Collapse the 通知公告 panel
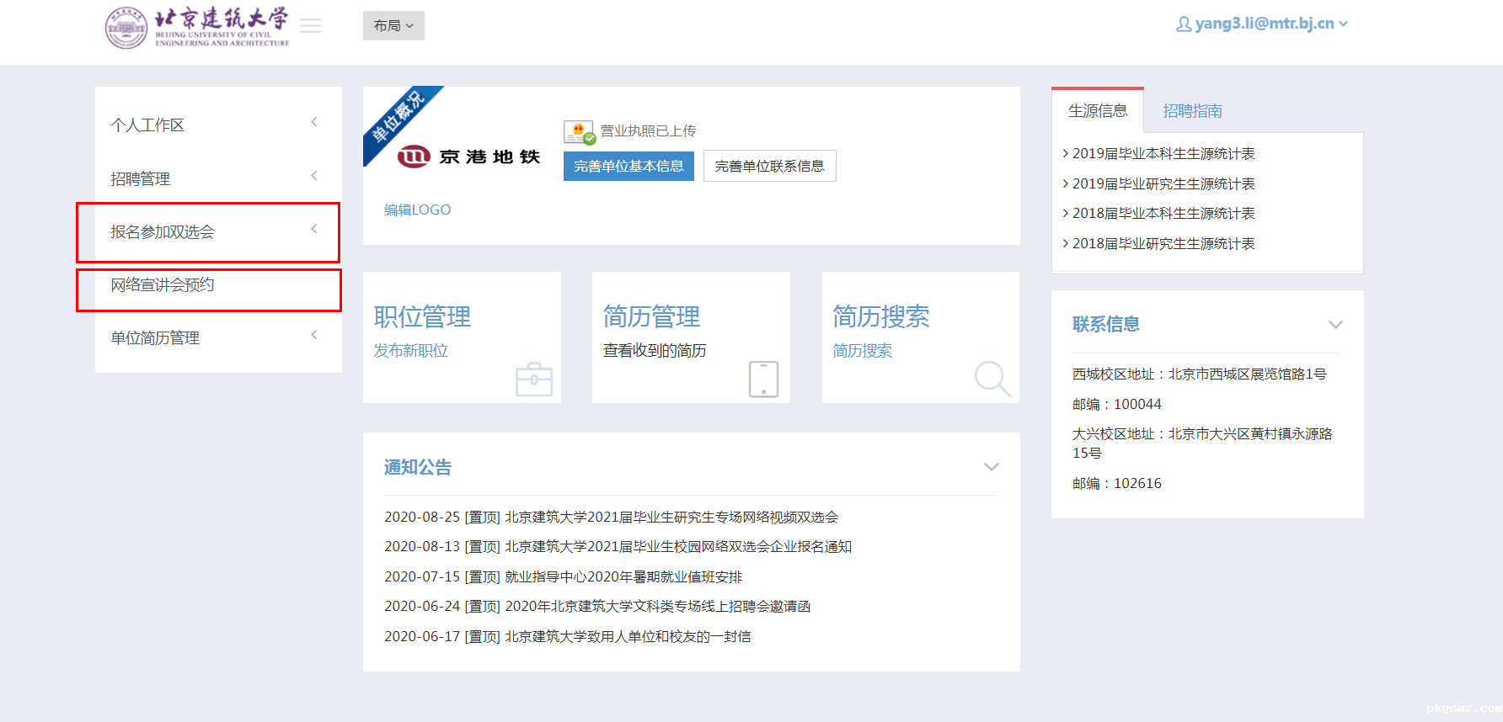This screenshot has height=722, width=1503. pos(991,467)
